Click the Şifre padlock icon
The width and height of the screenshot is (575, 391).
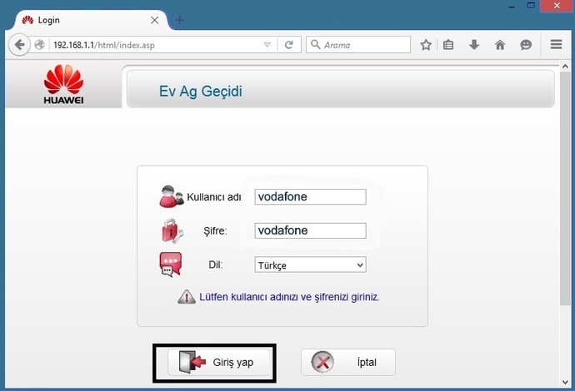(172, 230)
